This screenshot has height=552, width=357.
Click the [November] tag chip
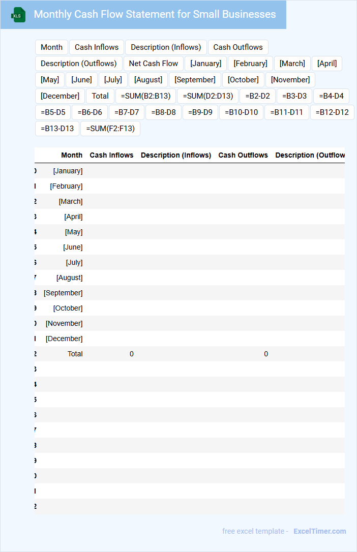(290, 80)
